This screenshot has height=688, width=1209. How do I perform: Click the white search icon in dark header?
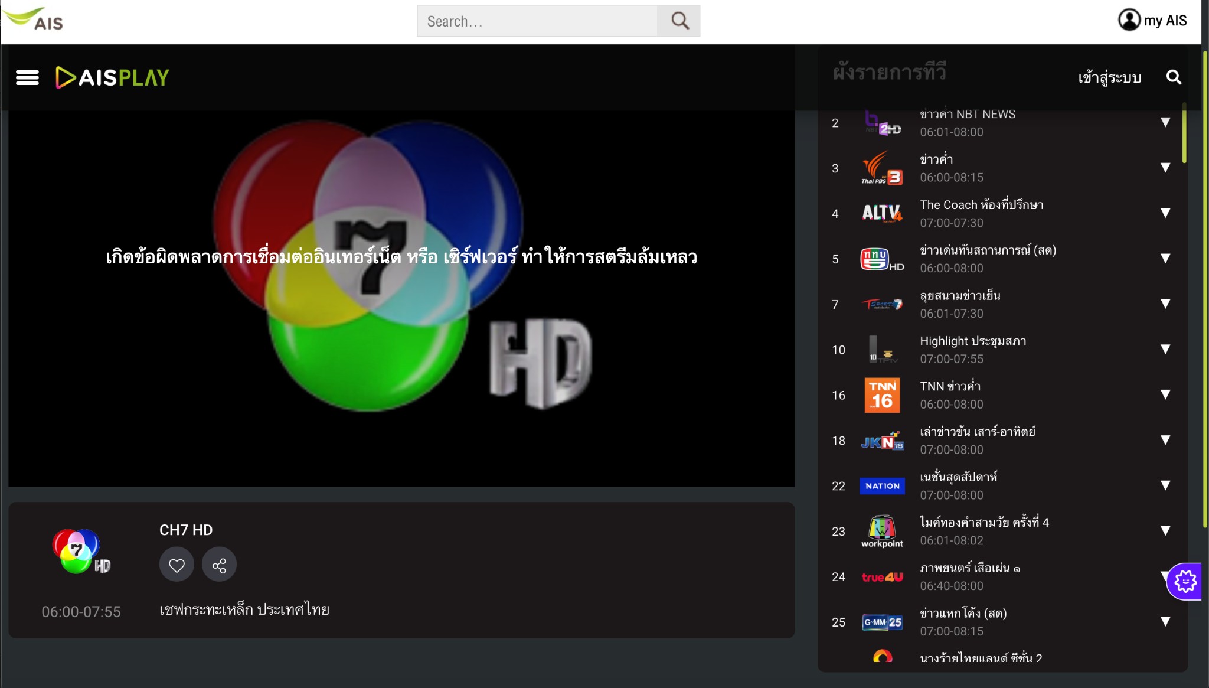(x=1174, y=77)
